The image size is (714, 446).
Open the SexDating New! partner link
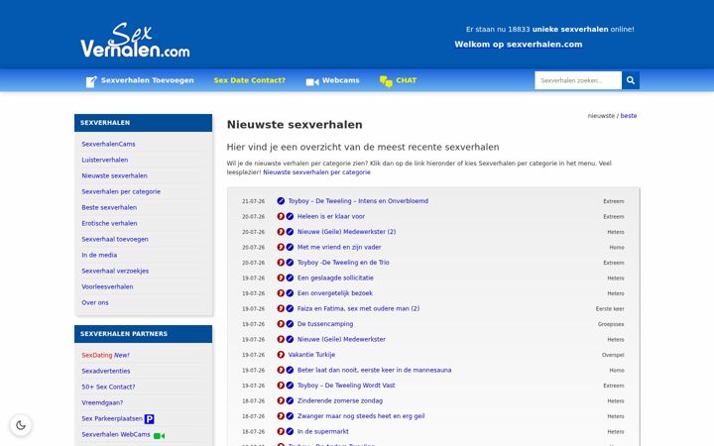(106, 355)
